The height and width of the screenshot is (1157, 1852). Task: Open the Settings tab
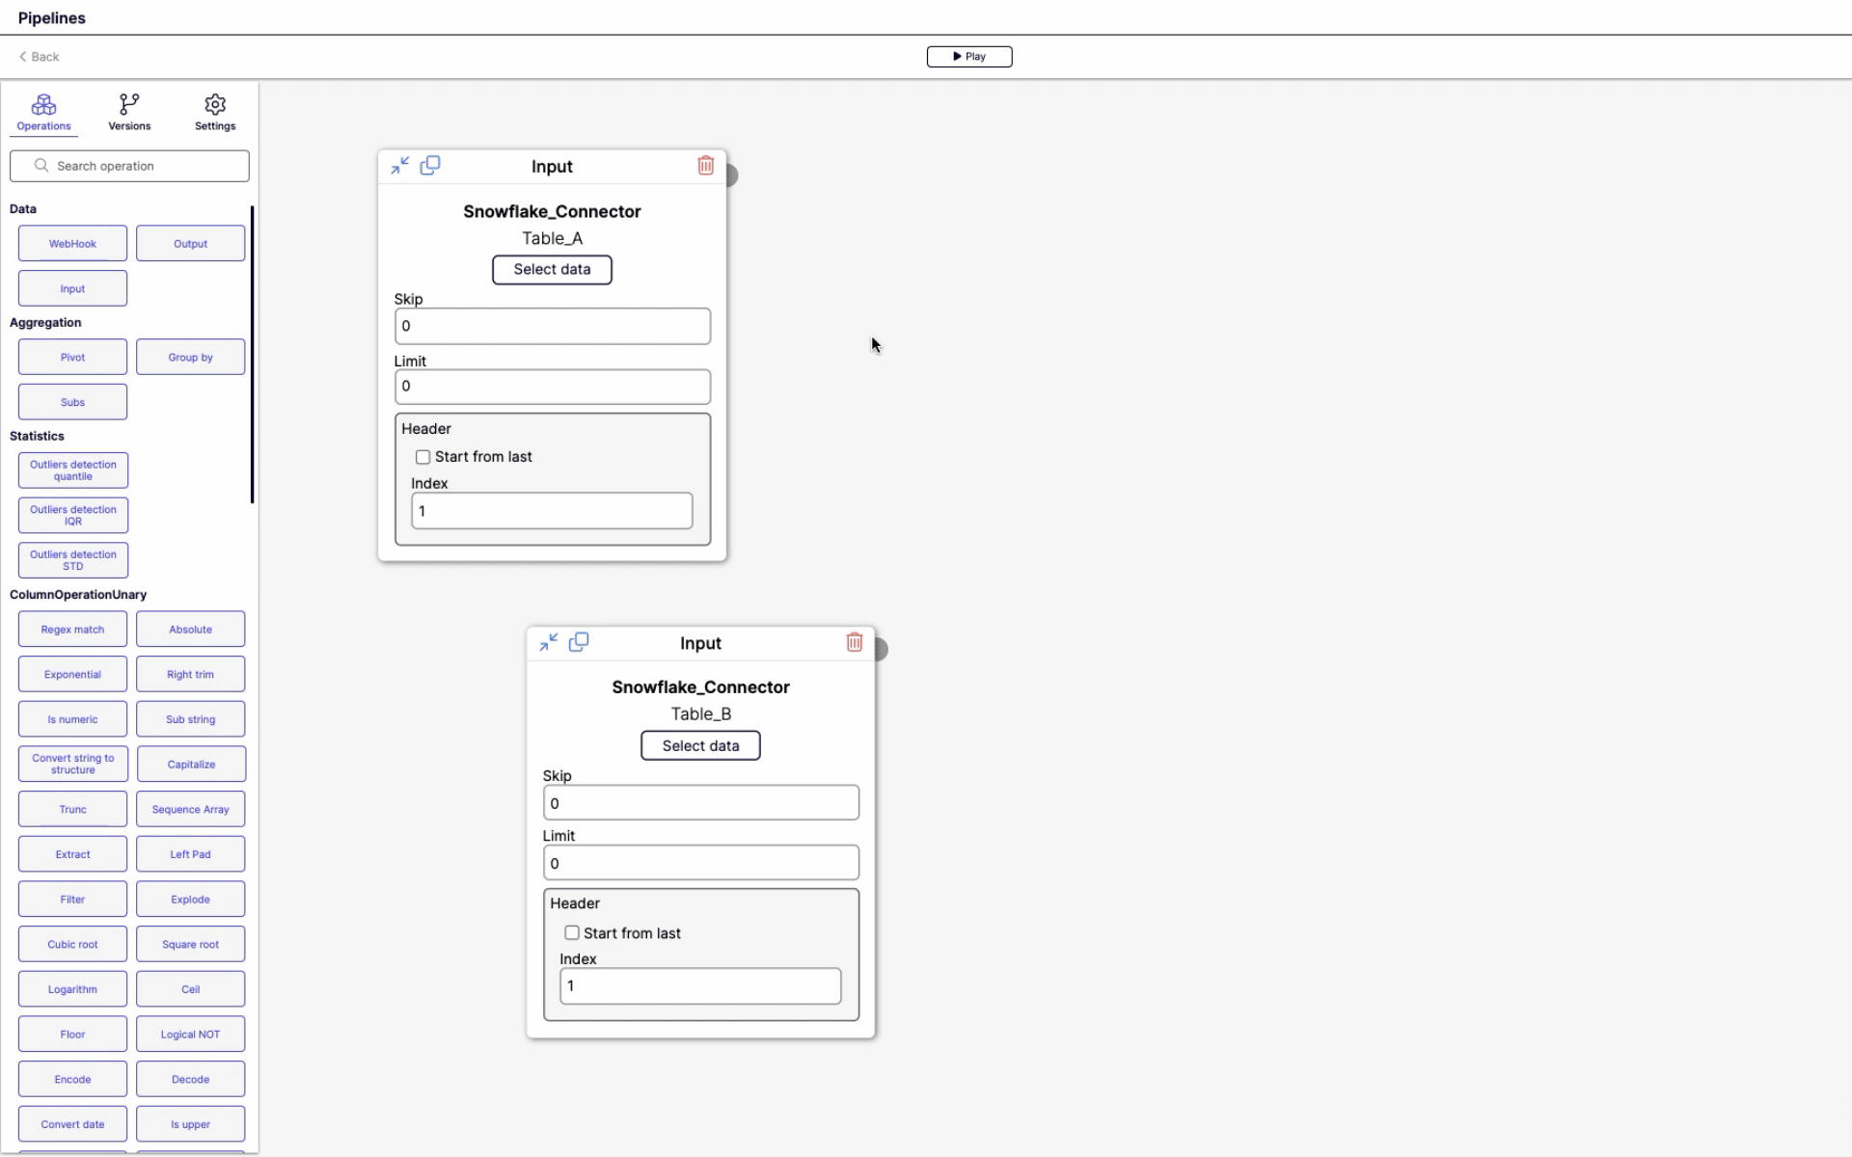coord(214,111)
